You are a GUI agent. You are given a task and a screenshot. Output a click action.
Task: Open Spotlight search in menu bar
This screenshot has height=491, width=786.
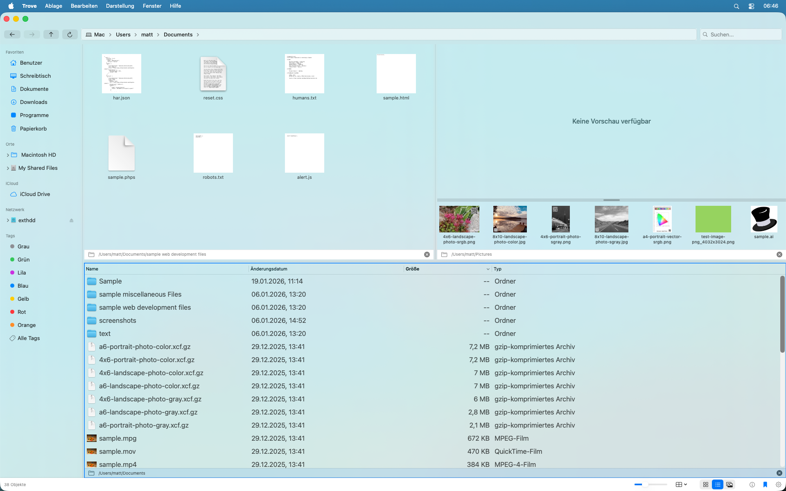736,6
